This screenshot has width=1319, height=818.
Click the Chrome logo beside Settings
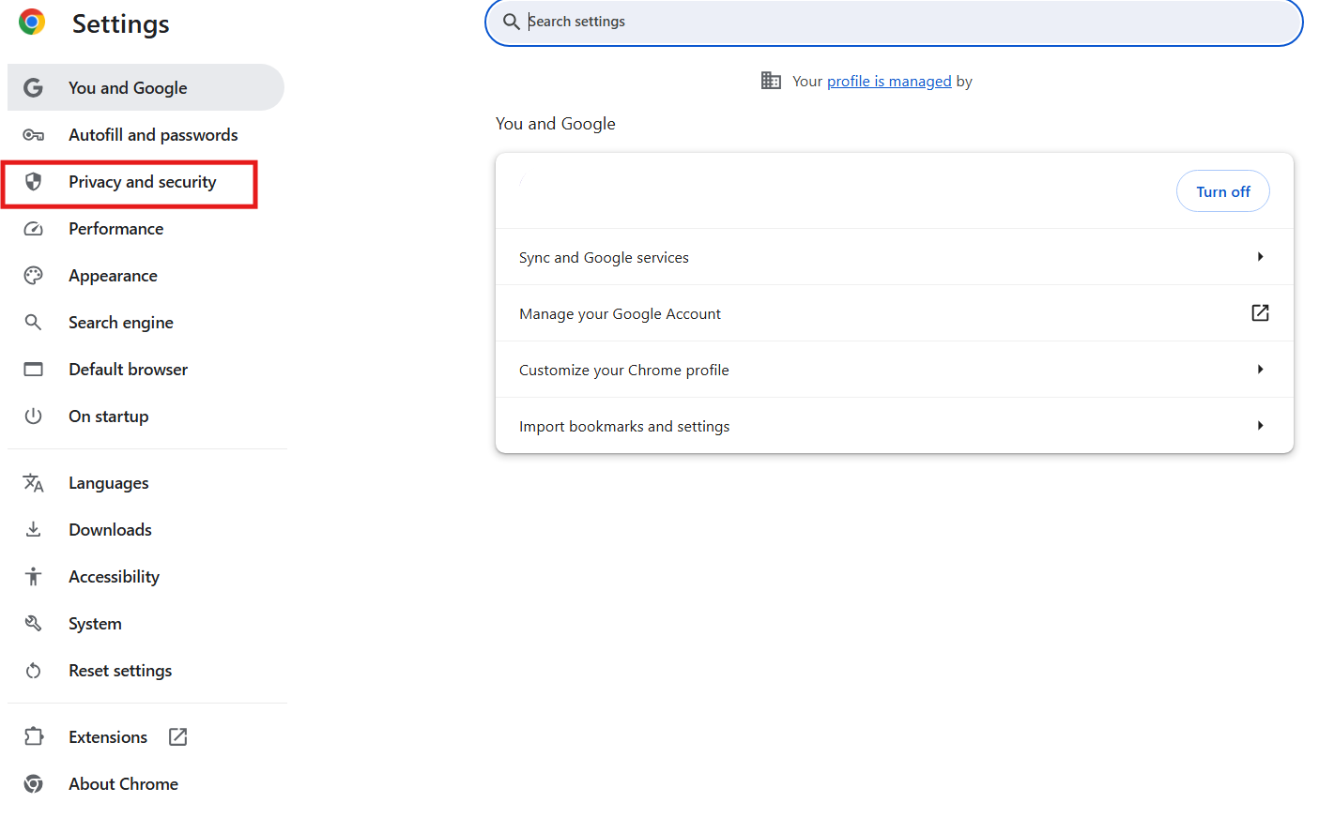point(32,22)
